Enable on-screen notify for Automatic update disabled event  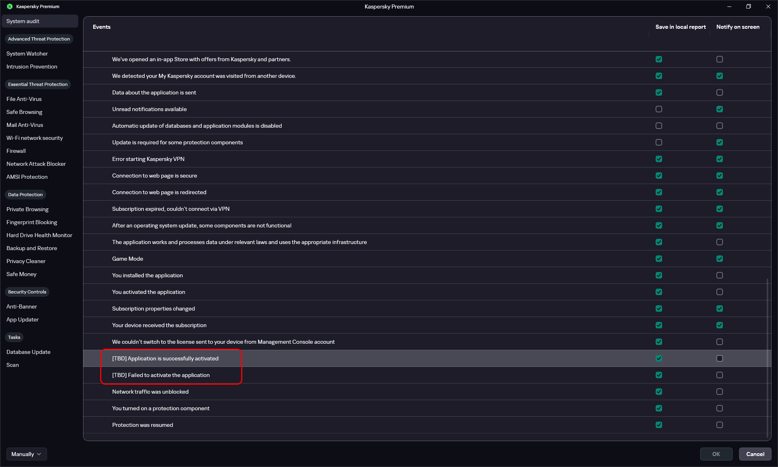(x=720, y=126)
